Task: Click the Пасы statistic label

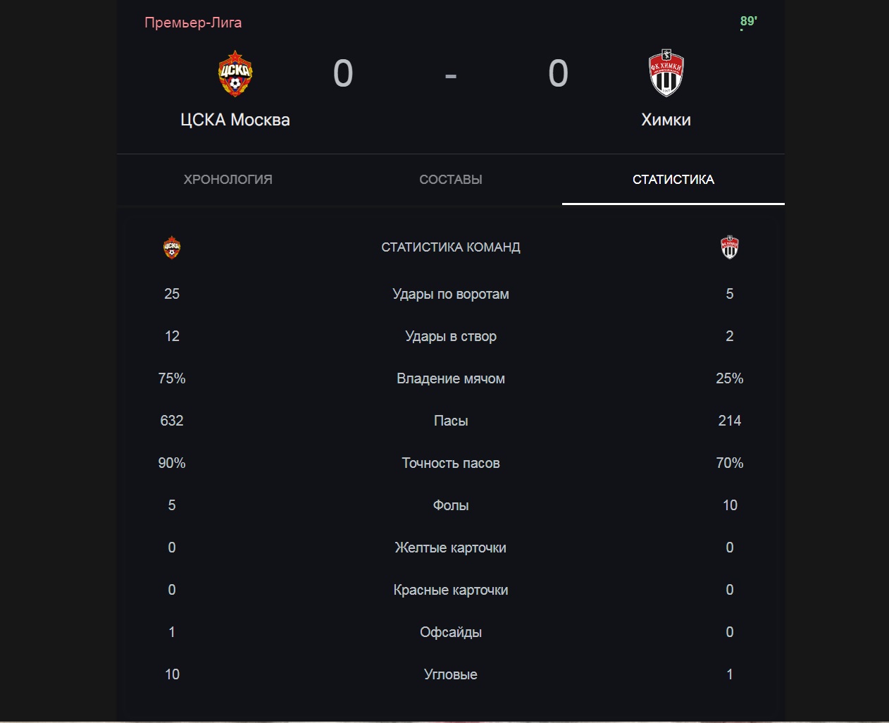Action: [451, 421]
